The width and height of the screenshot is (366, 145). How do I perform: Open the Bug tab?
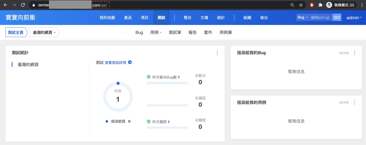[x=139, y=33]
